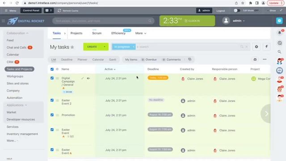Viewport: 286px width, 161px height.
Task: Bookmark page with the star icon
Action: point(243,3)
